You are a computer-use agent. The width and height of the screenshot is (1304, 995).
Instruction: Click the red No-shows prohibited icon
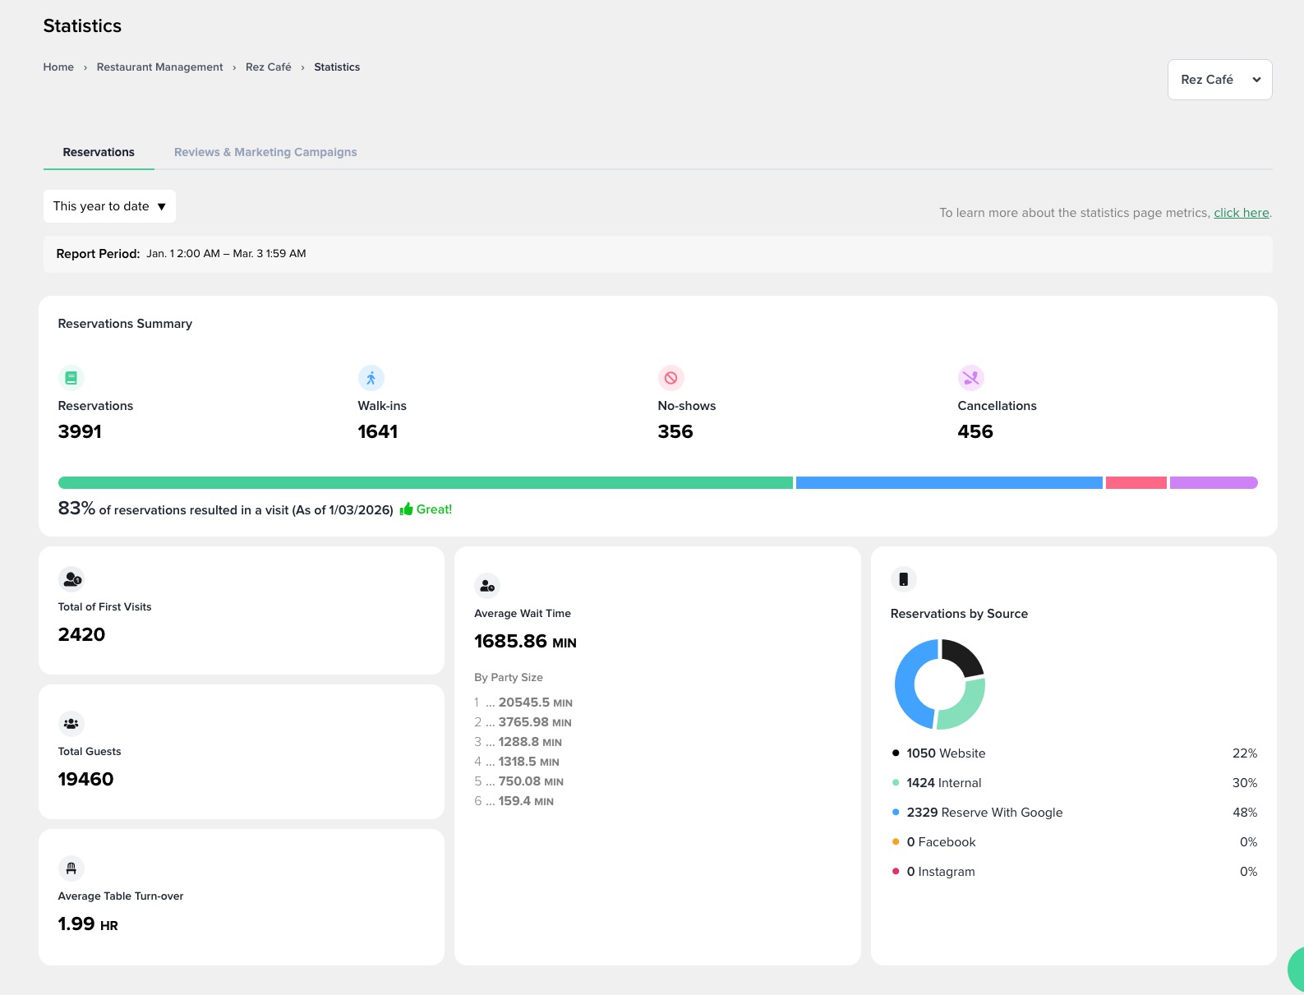click(x=671, y=378)
